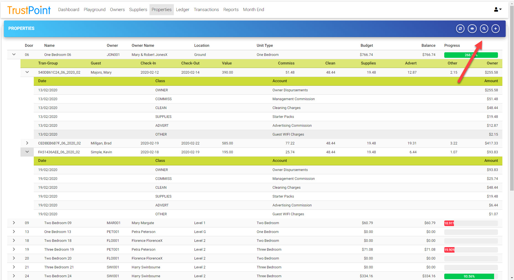Sort by the Budget column header
This screenshot has width=514, height=280.
click(367, 45)
